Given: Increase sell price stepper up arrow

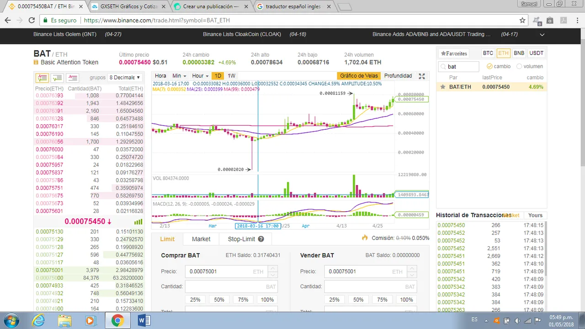Looking at the screenshot, I should click(411, 269).
